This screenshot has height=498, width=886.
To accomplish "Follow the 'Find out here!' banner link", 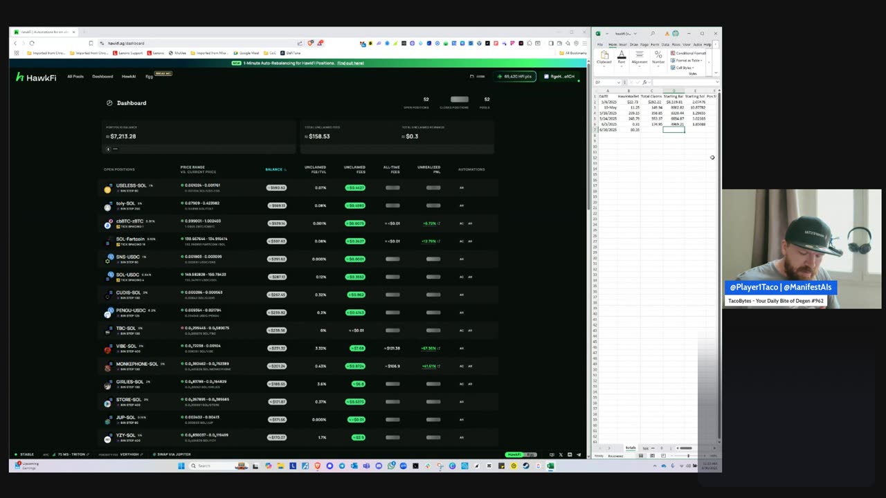I will point(350,63).
